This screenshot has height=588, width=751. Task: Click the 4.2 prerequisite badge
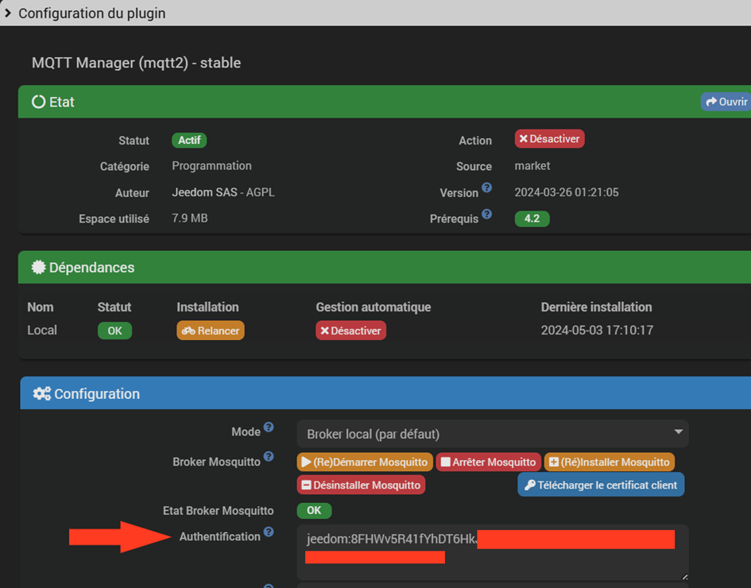click(x=532, y=219)
